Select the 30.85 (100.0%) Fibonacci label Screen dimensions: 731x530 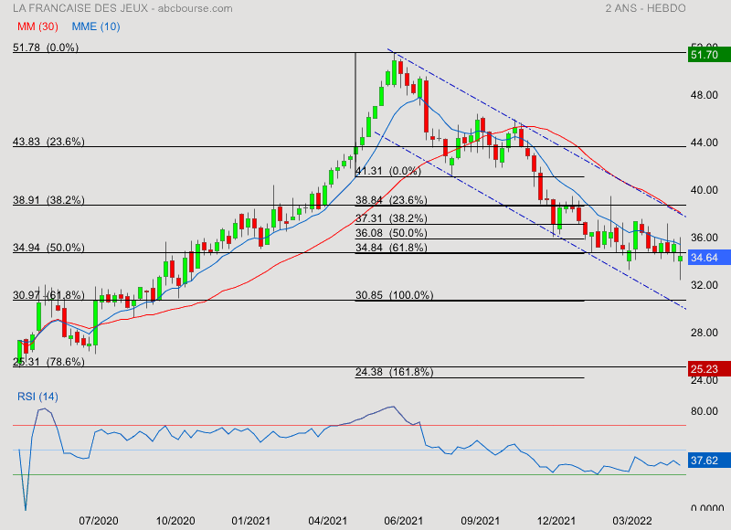tap(395, 295)
